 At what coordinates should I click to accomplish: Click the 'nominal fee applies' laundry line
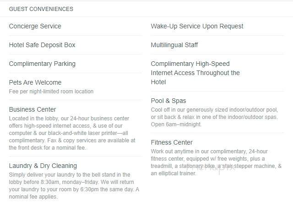[33, 197]
